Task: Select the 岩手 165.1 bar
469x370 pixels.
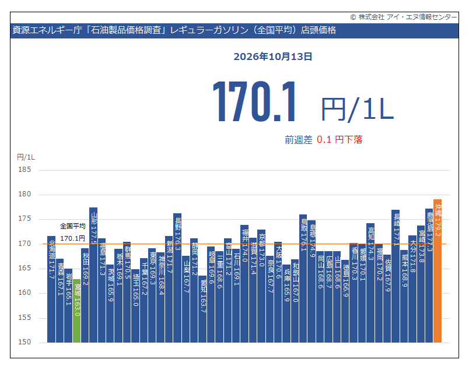Action: tap(68, 305)
